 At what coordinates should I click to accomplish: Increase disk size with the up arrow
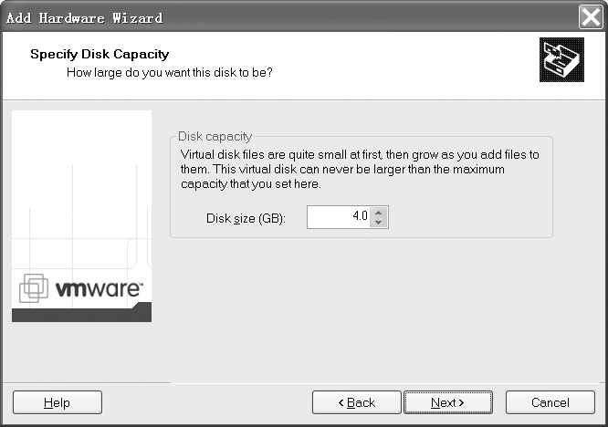click(380, 212)
